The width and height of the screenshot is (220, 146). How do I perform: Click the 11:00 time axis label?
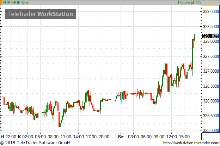point(66,137)
